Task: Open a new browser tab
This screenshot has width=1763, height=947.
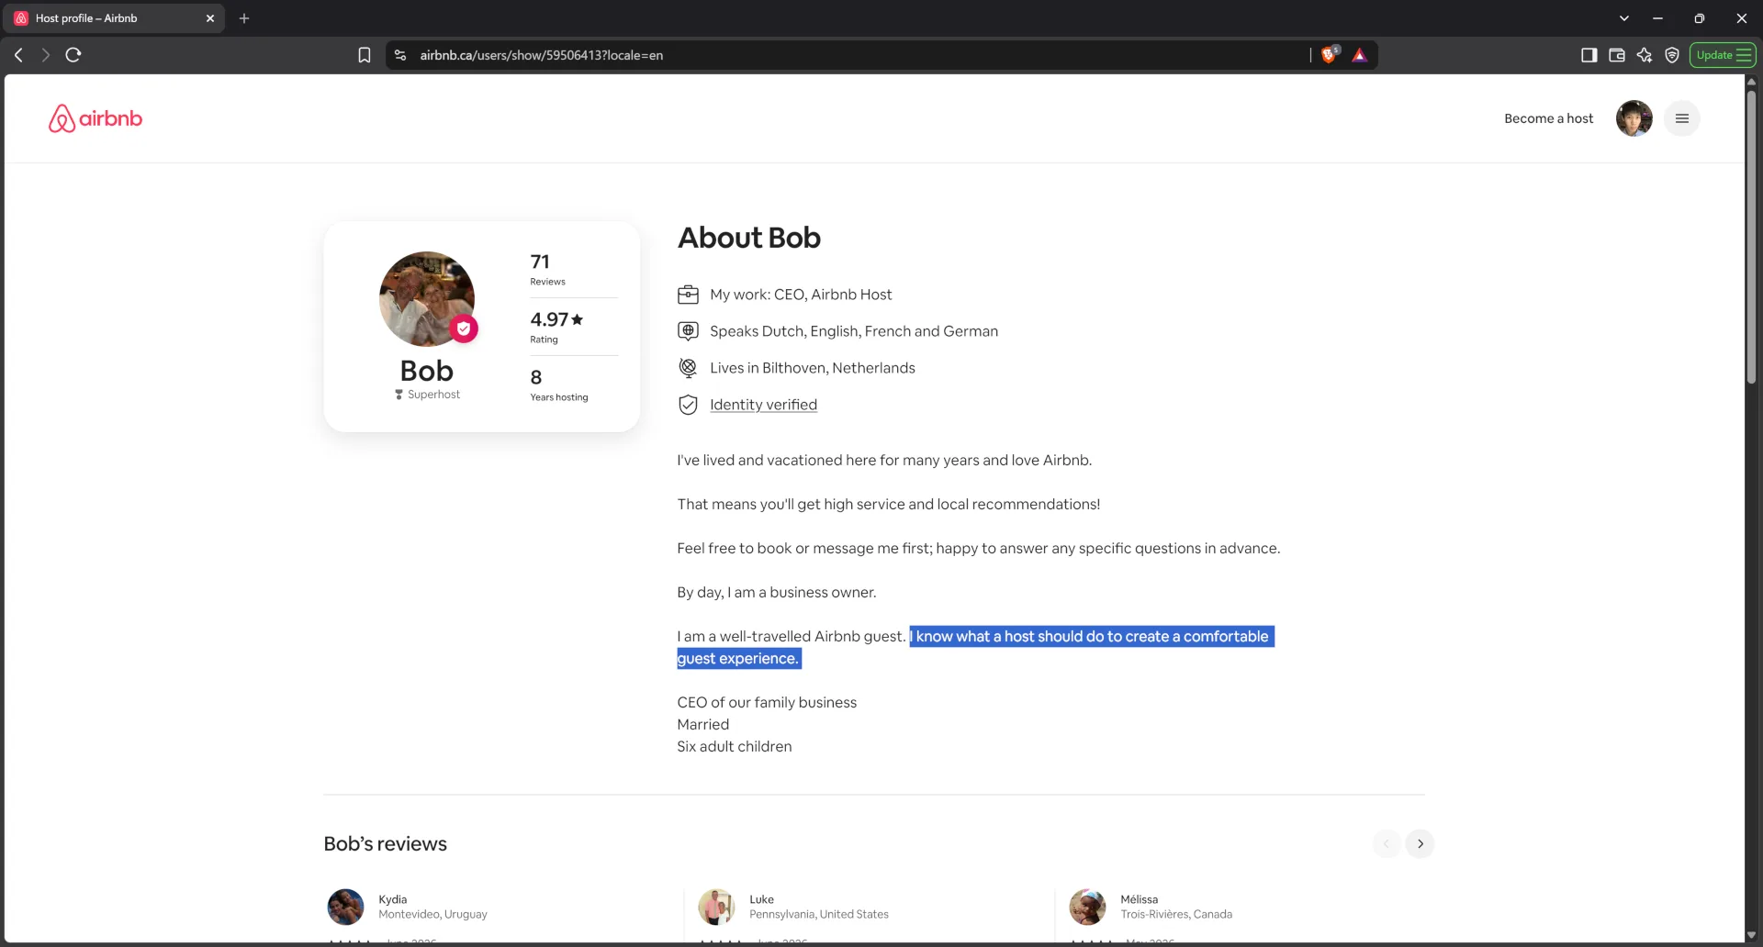Action: point(244,18)
